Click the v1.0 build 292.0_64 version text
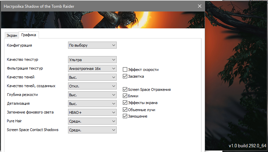Viewport: 268px width, 152px height. click(x=247, y=146)
